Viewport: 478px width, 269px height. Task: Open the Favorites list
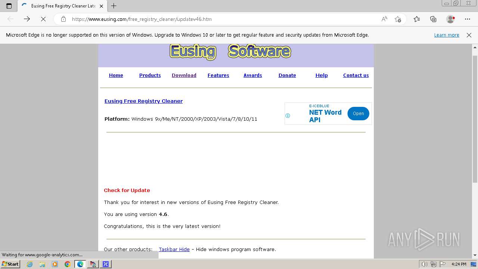pos(417,19)
